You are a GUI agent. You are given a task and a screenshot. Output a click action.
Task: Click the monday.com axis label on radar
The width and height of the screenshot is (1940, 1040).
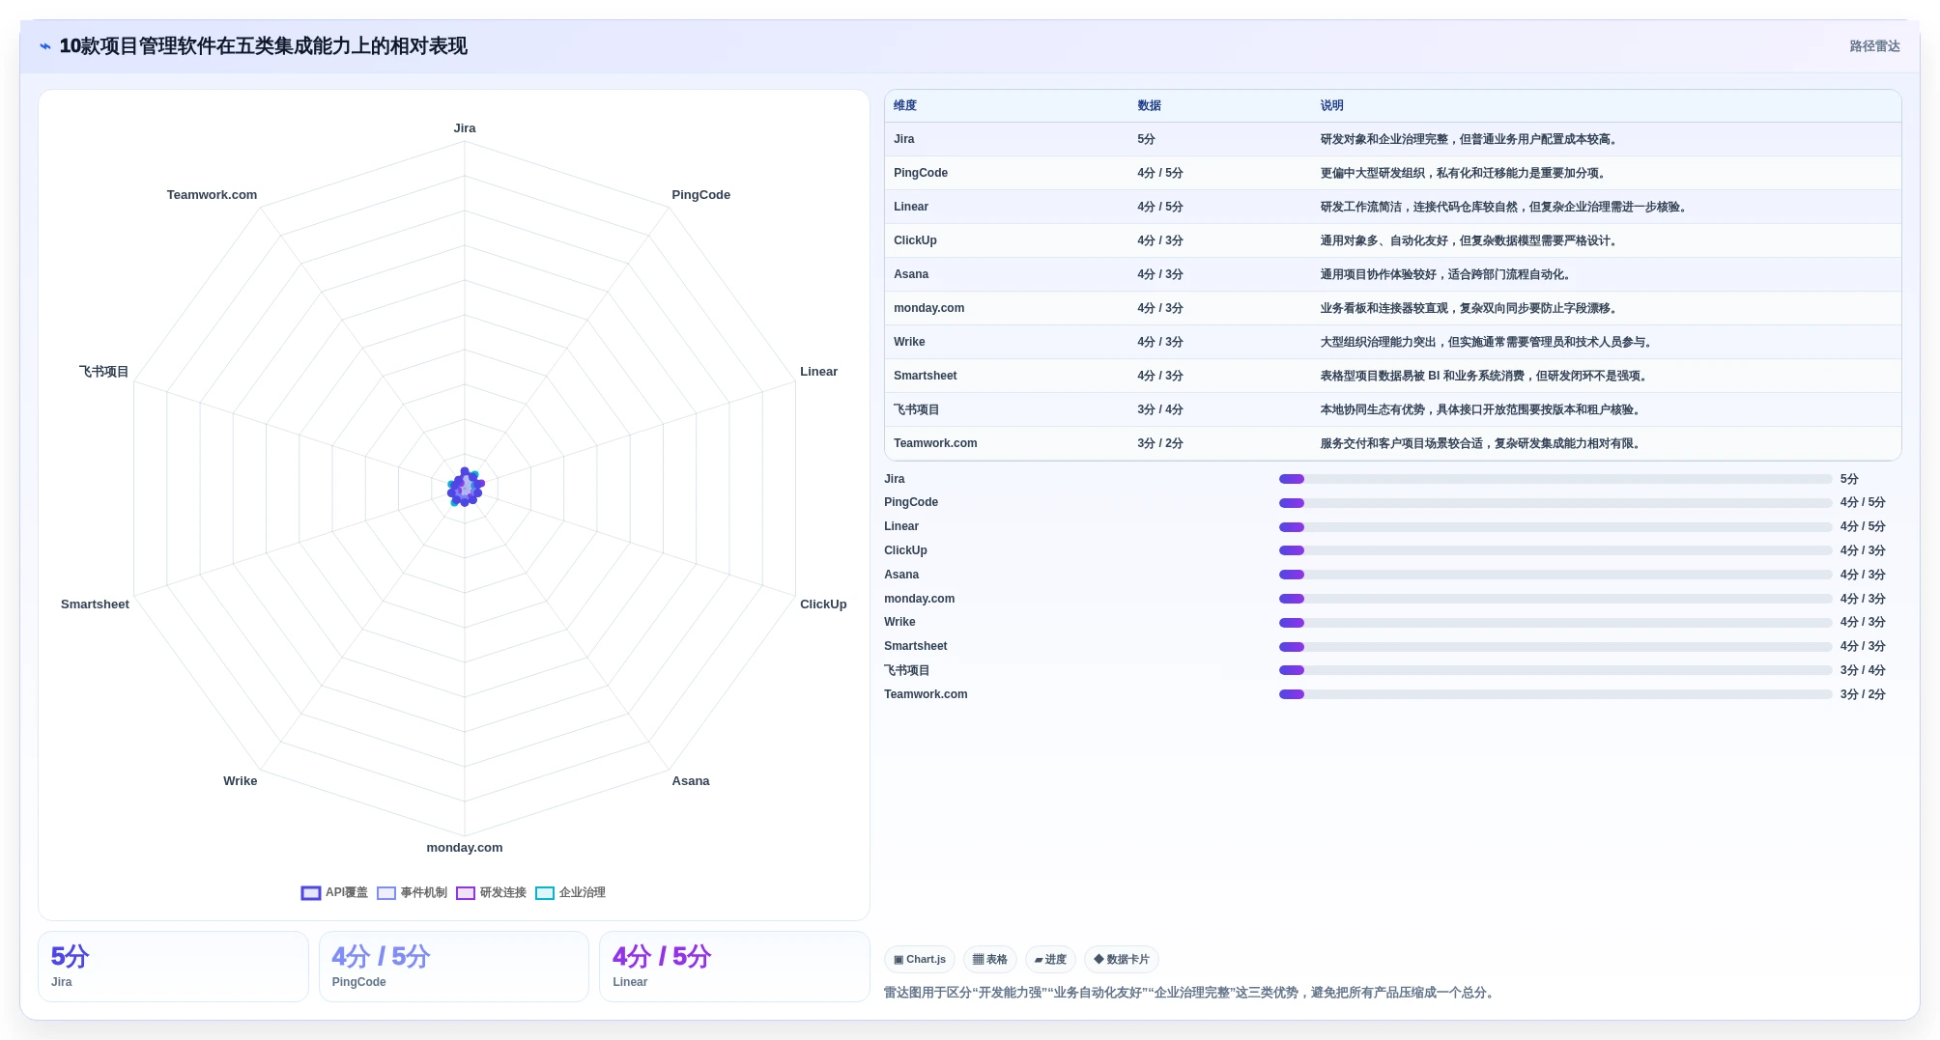(465, 848)
